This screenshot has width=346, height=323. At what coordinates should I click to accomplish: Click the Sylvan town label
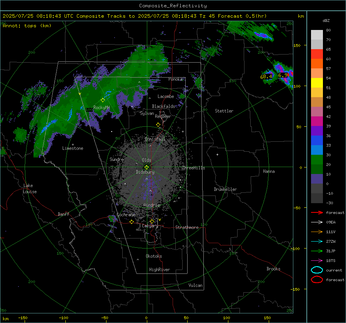(x=147, y=113)
